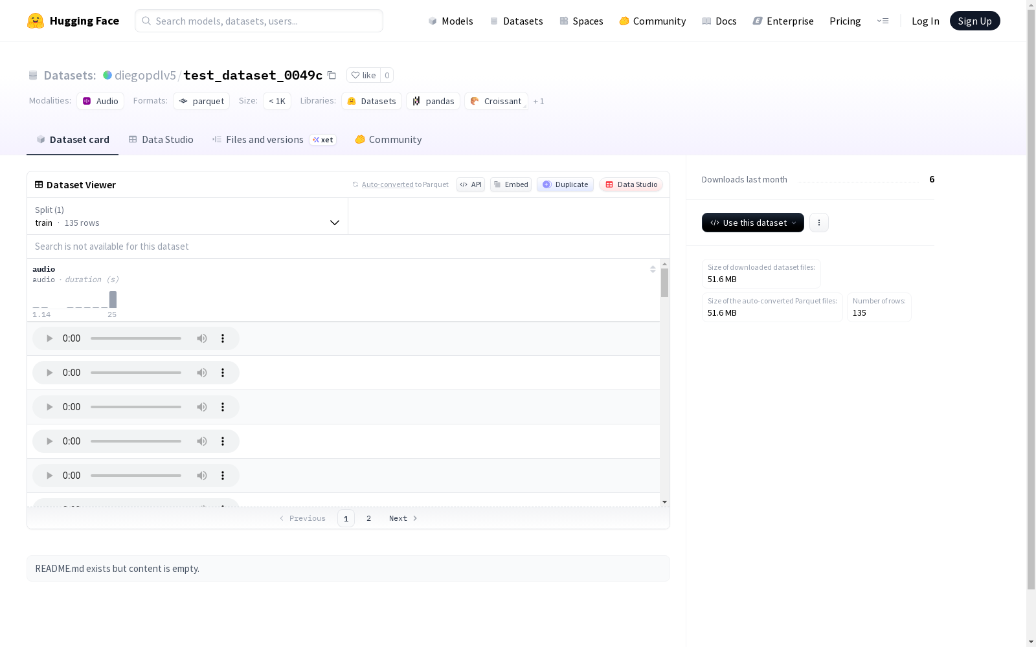
Task: Select the Datasets library tag
Action: pyautogui.click(x=372, y=101)
